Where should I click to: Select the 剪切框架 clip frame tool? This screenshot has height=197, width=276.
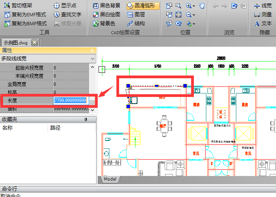[x=18, y=5]
